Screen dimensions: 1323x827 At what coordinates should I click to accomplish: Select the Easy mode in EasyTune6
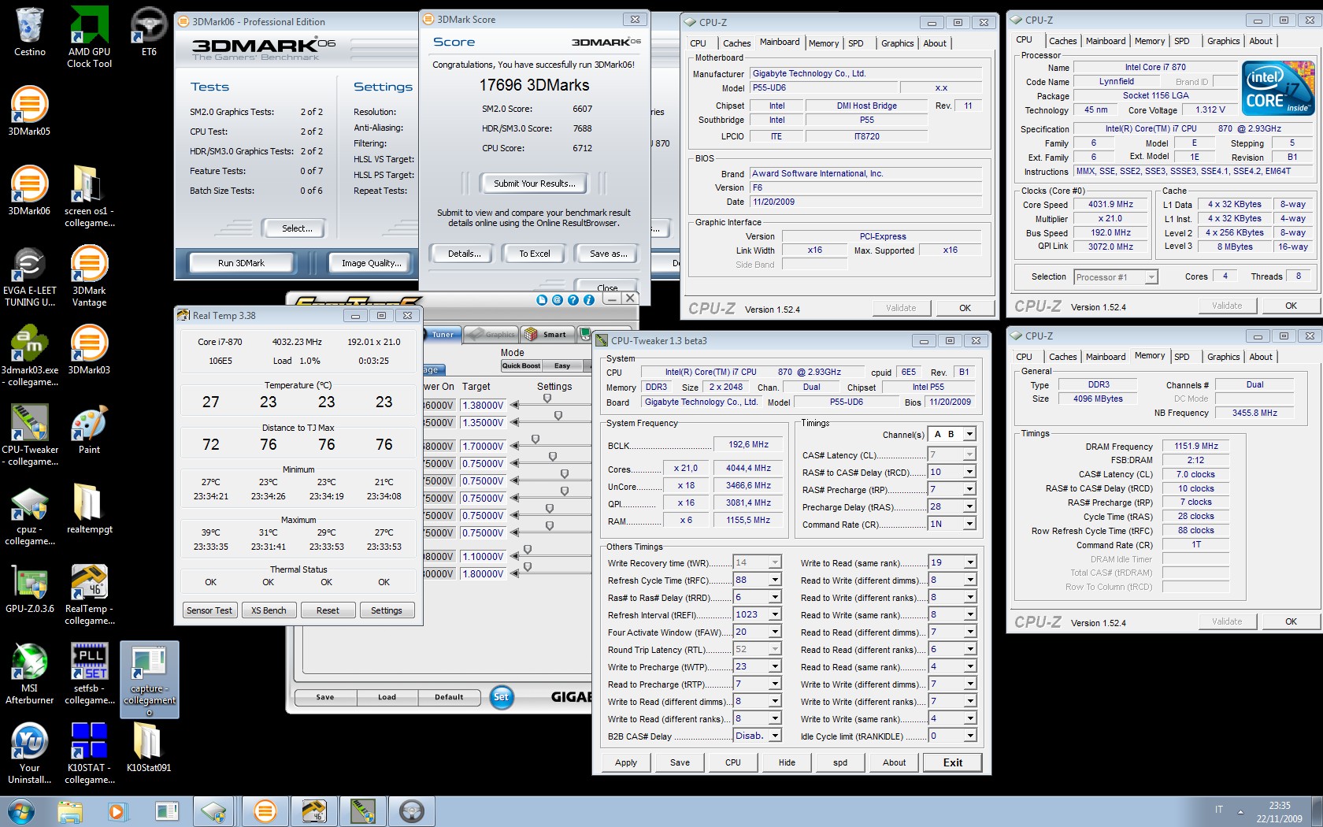561,365
